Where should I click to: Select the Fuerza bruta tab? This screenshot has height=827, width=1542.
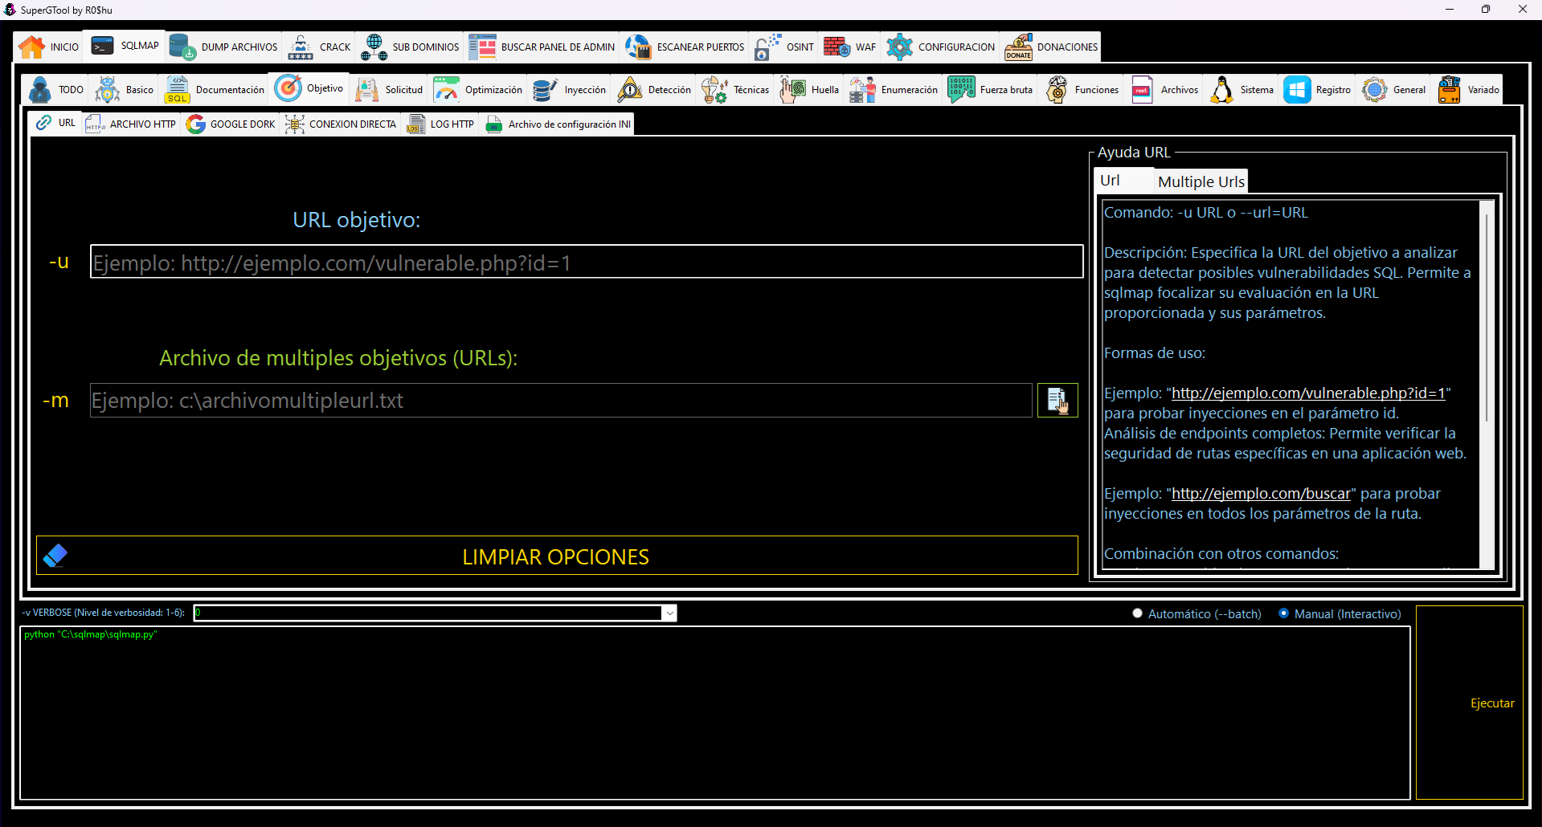tap(990, 90)
